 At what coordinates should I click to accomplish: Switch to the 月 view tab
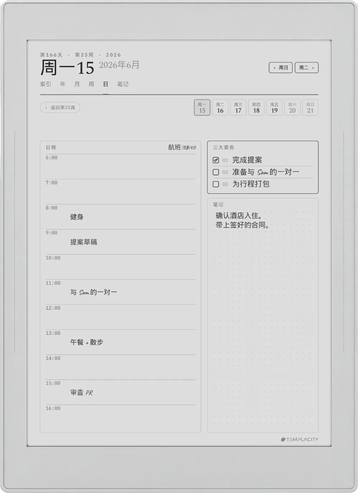click(77, 84)
